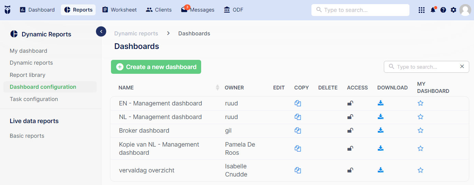
Task: Star EN - Management dashboard as my dashboard
Action: point(420,103)
